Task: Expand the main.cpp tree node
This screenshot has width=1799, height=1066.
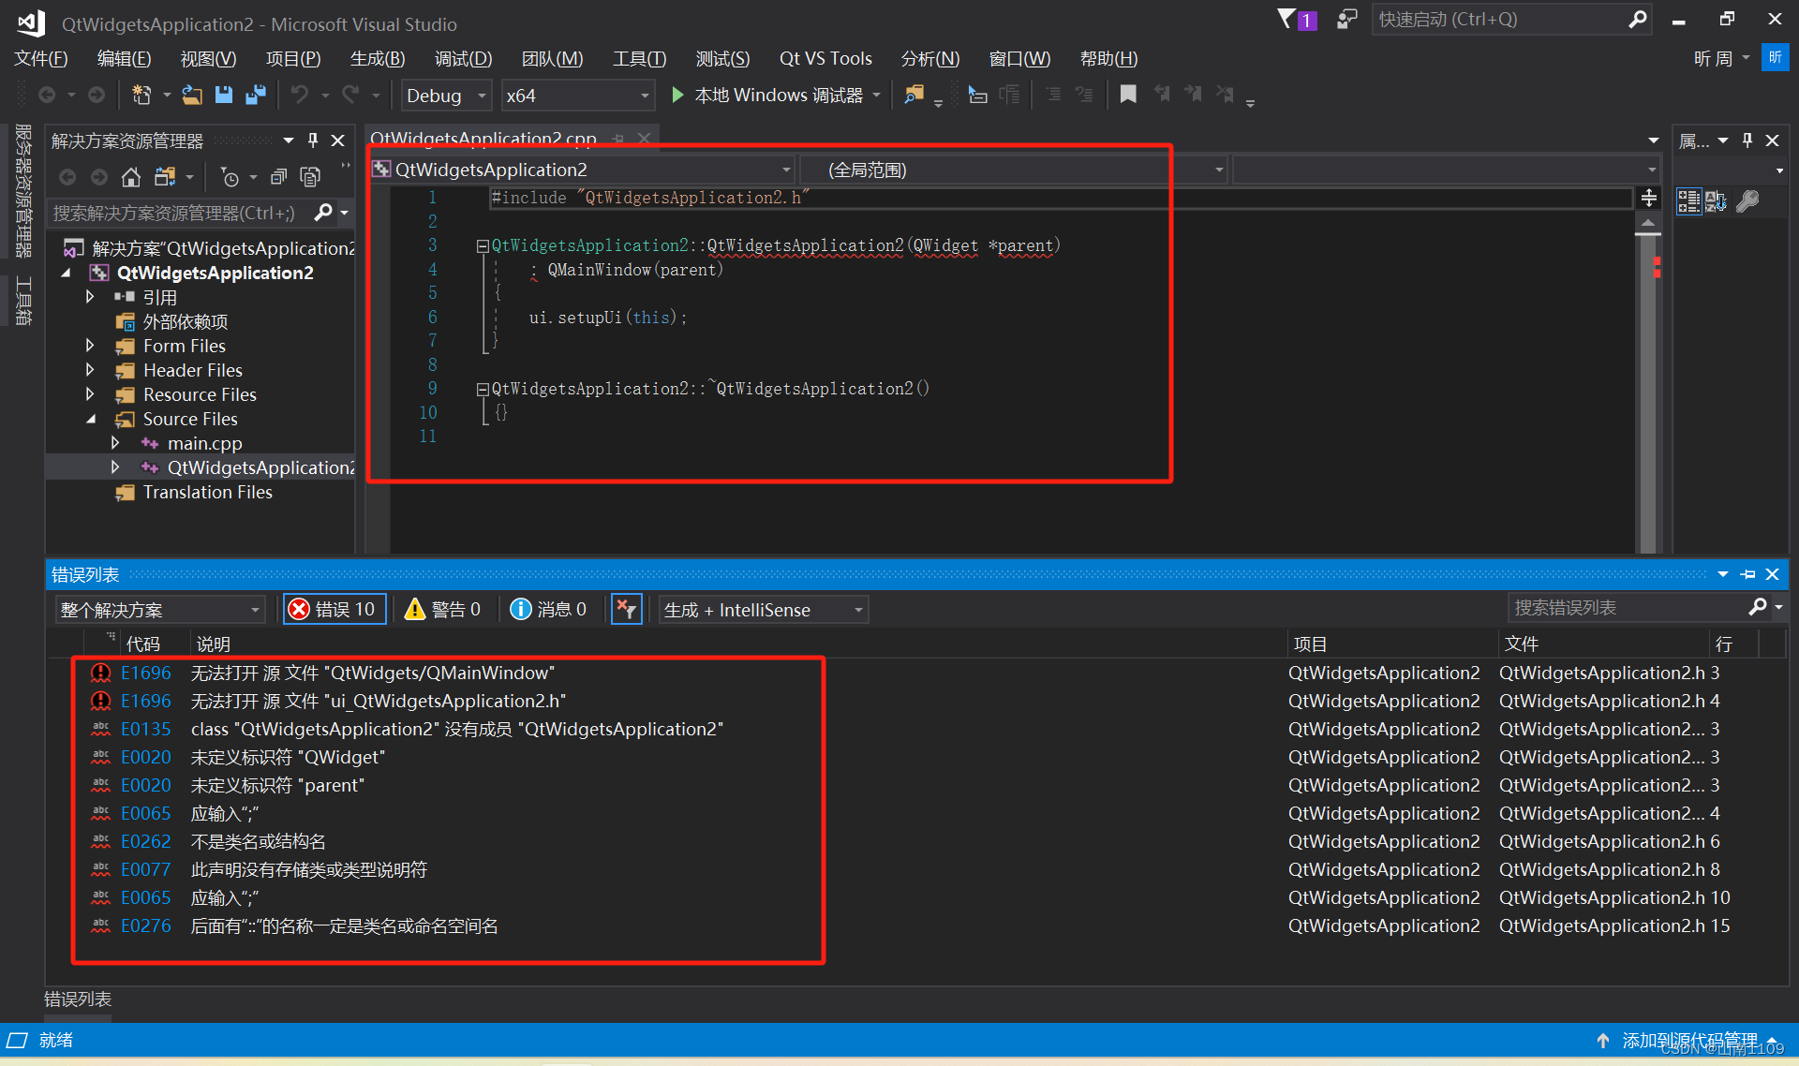Action: pos(115,443)
